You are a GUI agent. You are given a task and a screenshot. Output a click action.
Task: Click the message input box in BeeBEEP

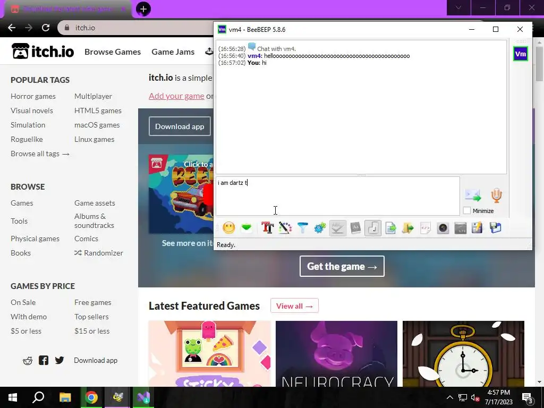click(338, 196)
